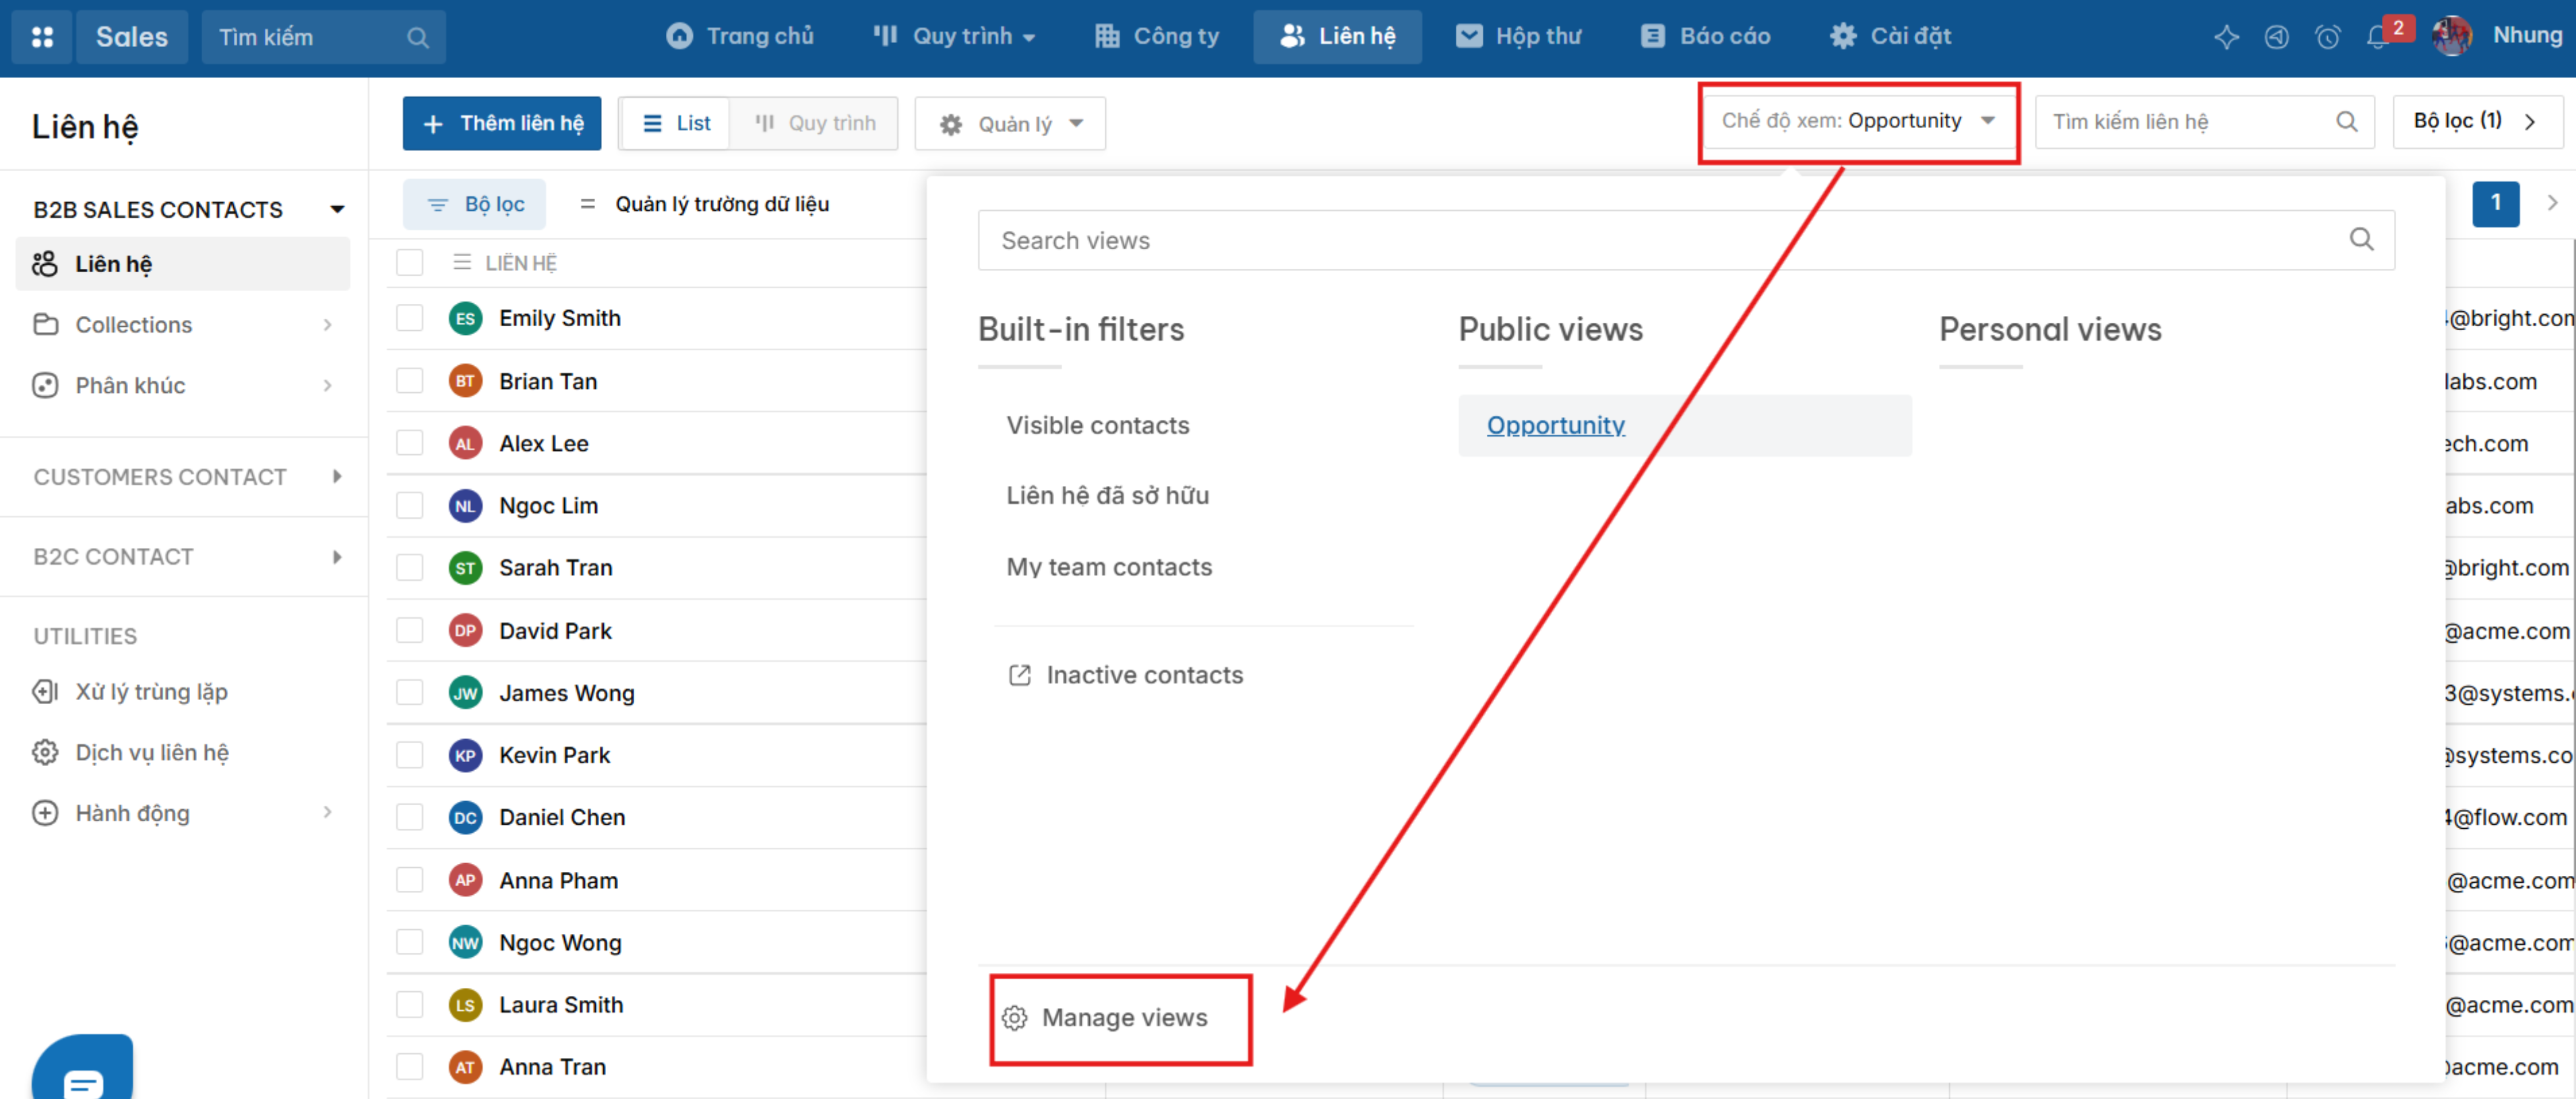Go to the Báo cáo menu
The image size is (2576, 1099).
point(1706,37)
